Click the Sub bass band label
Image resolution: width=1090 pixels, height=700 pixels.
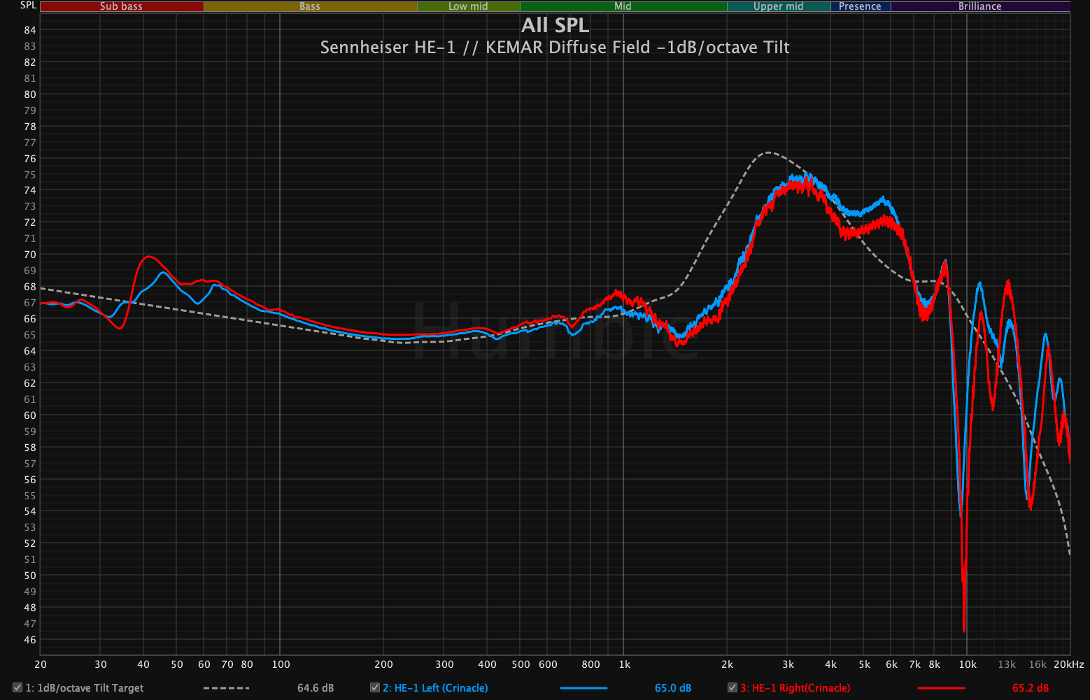coord(121,6)
